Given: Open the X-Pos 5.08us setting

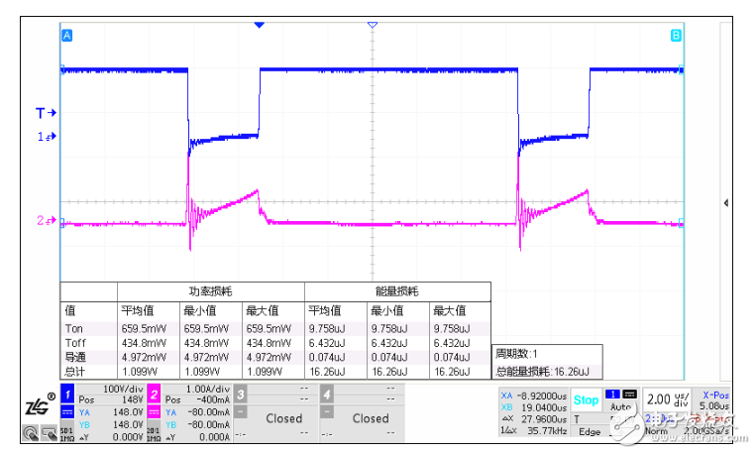Looking at the screenshot, I should click(x=714, y=400).
